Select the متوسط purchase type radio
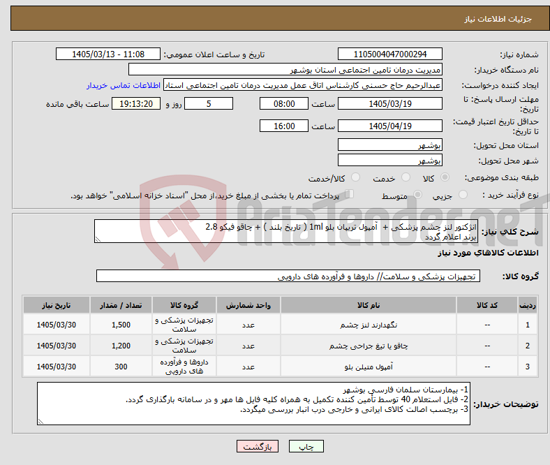Screen dimensions: 550x465 coord(417,195)
